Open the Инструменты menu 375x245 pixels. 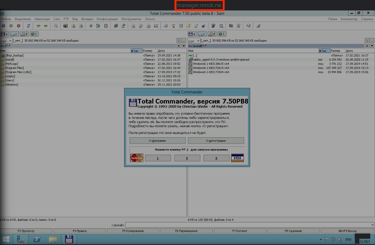(x=131, y=19)
